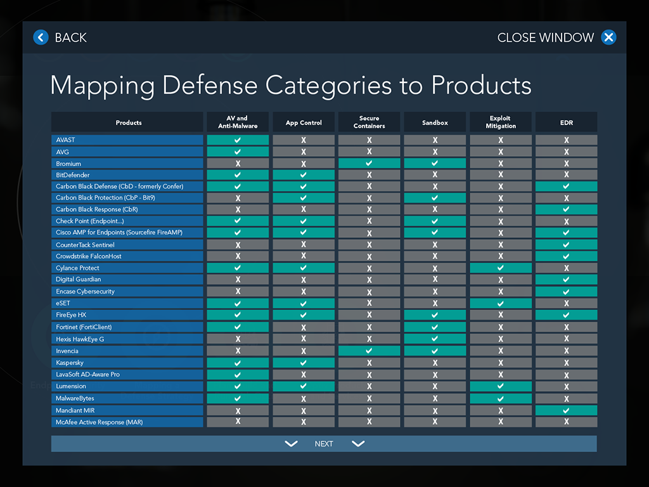Select Carbon Black Protection product row

(x=127, y=198)
